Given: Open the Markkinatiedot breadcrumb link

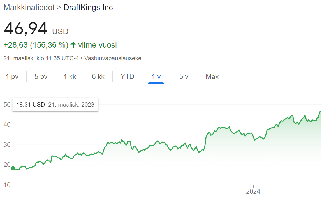Looking at the screenshot, I should coord(29,7).
